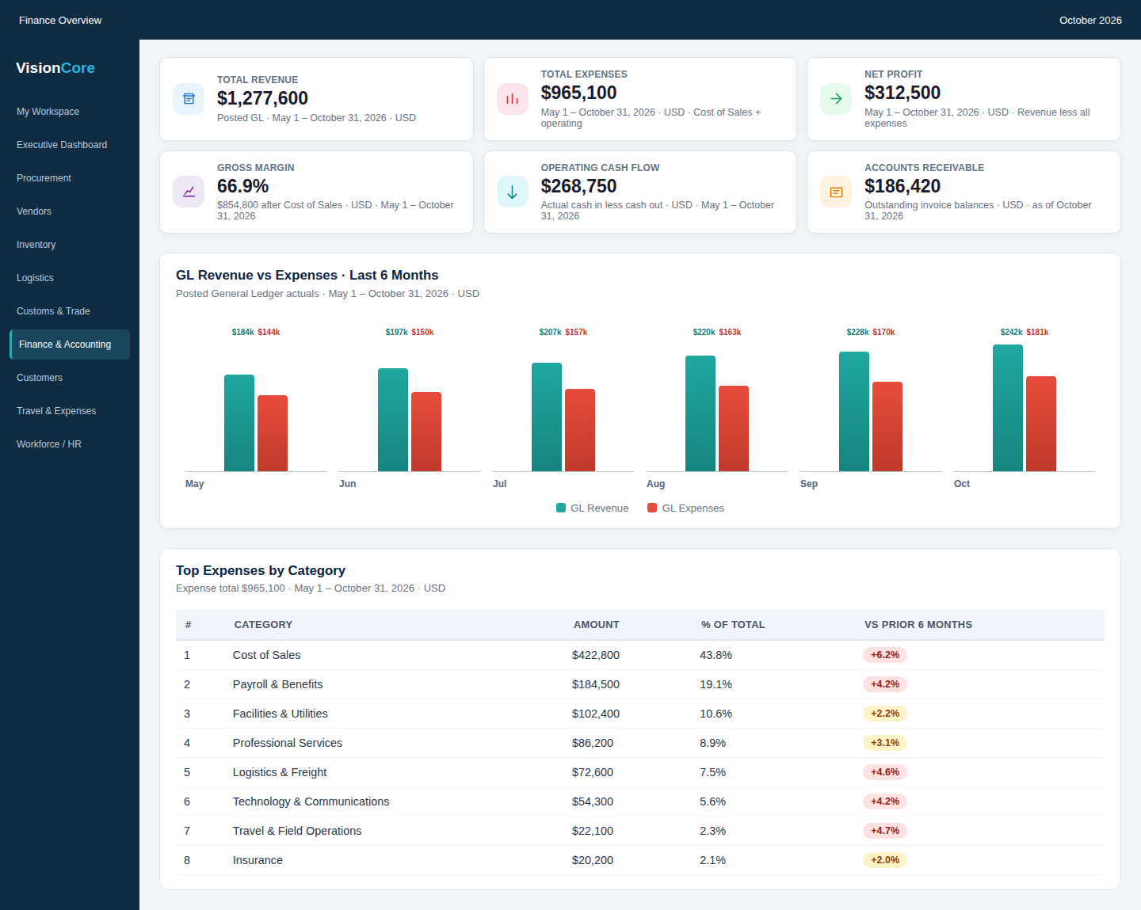Open My Workspace in the sidebar

(70, 112)
